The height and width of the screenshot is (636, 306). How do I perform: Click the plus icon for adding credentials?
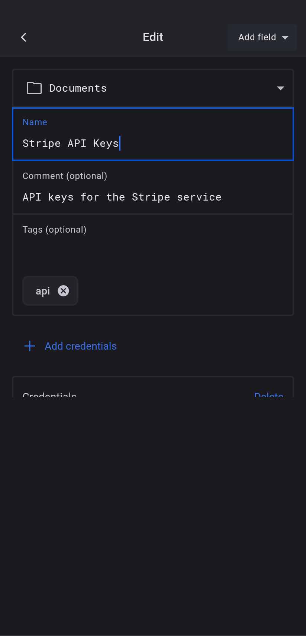coord(30,346)
